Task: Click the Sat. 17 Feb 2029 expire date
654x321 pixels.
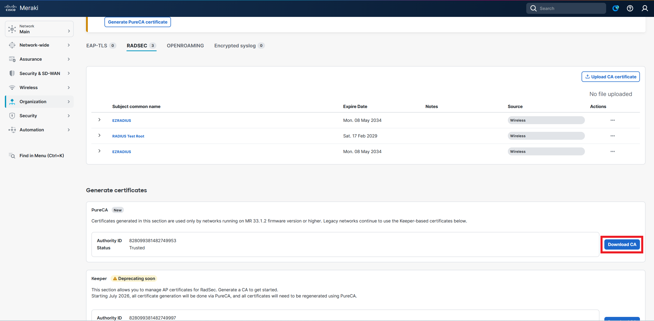Action: tap(360, 136)
